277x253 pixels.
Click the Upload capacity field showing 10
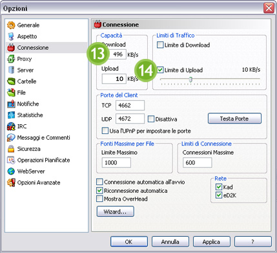[x=114, y=79]
